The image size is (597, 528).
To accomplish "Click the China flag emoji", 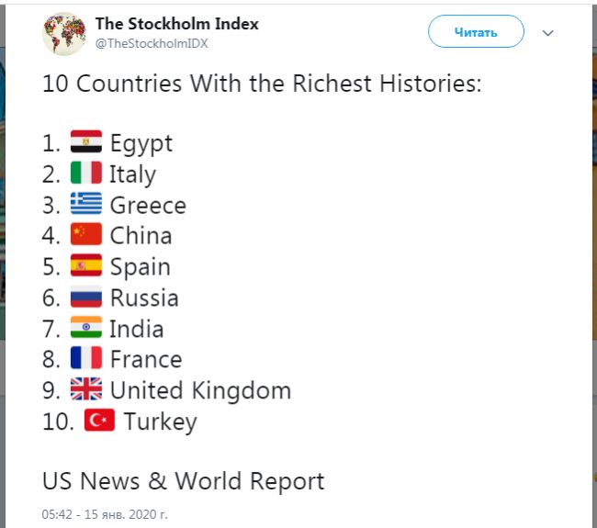I will (86, 235).
